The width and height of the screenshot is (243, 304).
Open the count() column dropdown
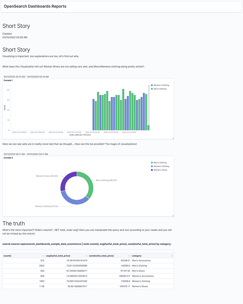[42, 256]
